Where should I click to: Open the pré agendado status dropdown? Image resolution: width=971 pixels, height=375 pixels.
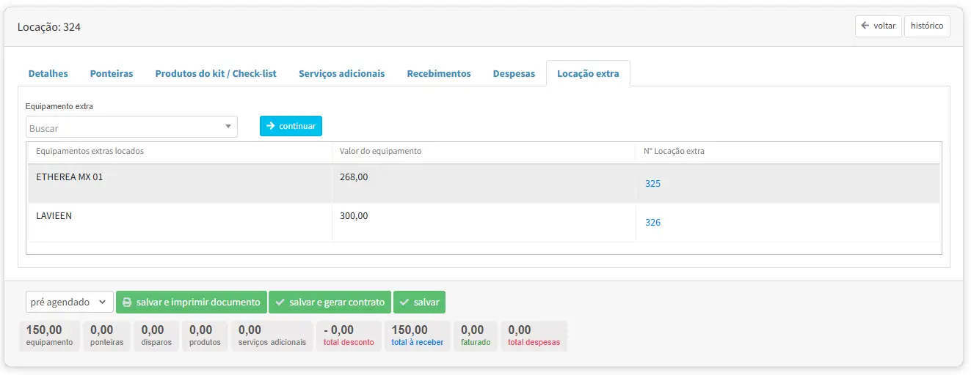tap(70, 302)
